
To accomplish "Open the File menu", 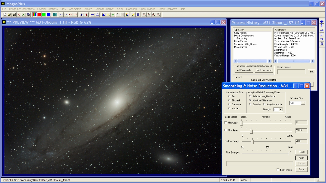I will [4, 9].
